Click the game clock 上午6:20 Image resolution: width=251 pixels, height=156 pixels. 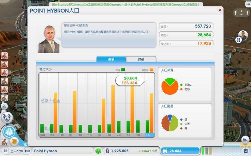point(17,151)
